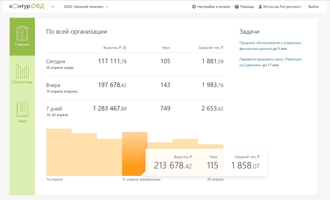Click the settings gear icon
This screenshot has height=200, width=330.
(x=194, y=7)
